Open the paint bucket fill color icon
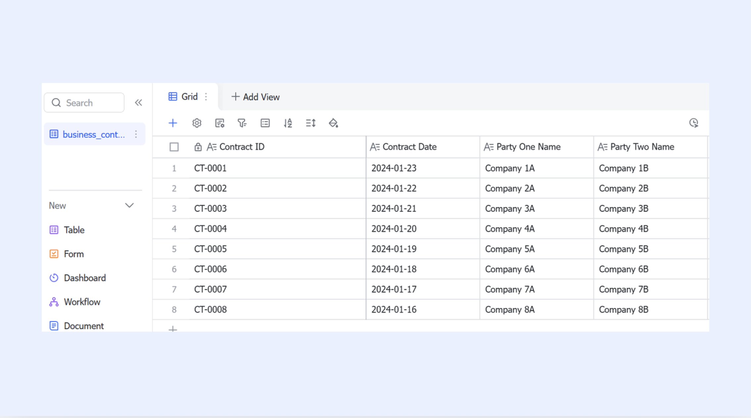The image size is (751, 418). [x=333, y=123]
